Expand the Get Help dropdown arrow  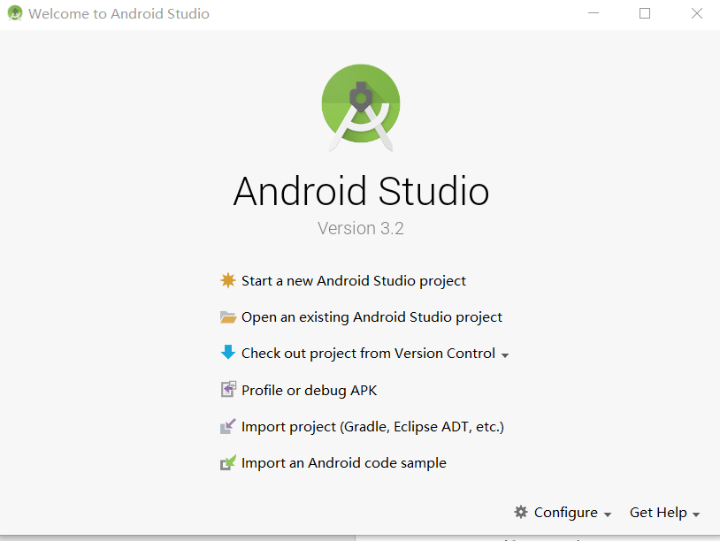696,514
